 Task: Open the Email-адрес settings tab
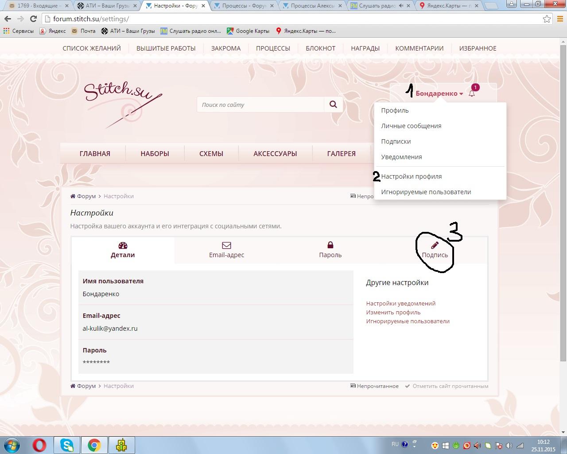226,250
